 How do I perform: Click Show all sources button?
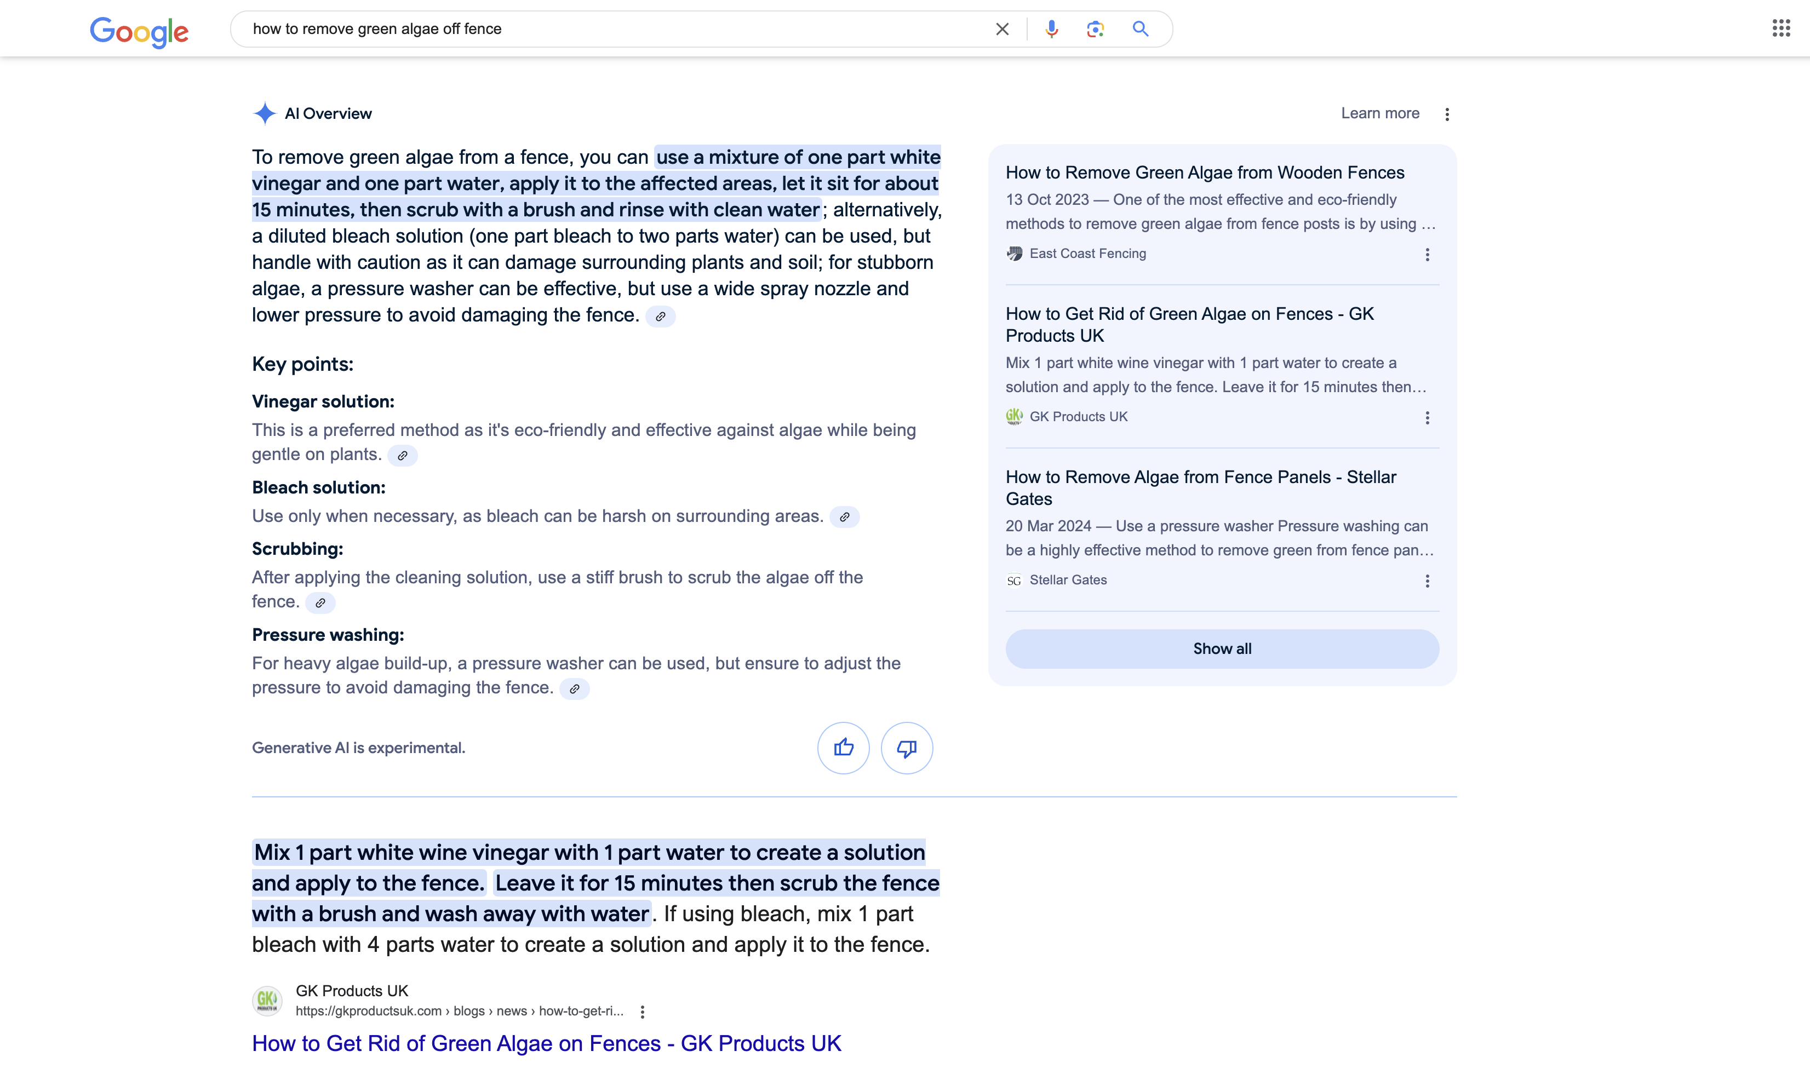coord(1222,648)
